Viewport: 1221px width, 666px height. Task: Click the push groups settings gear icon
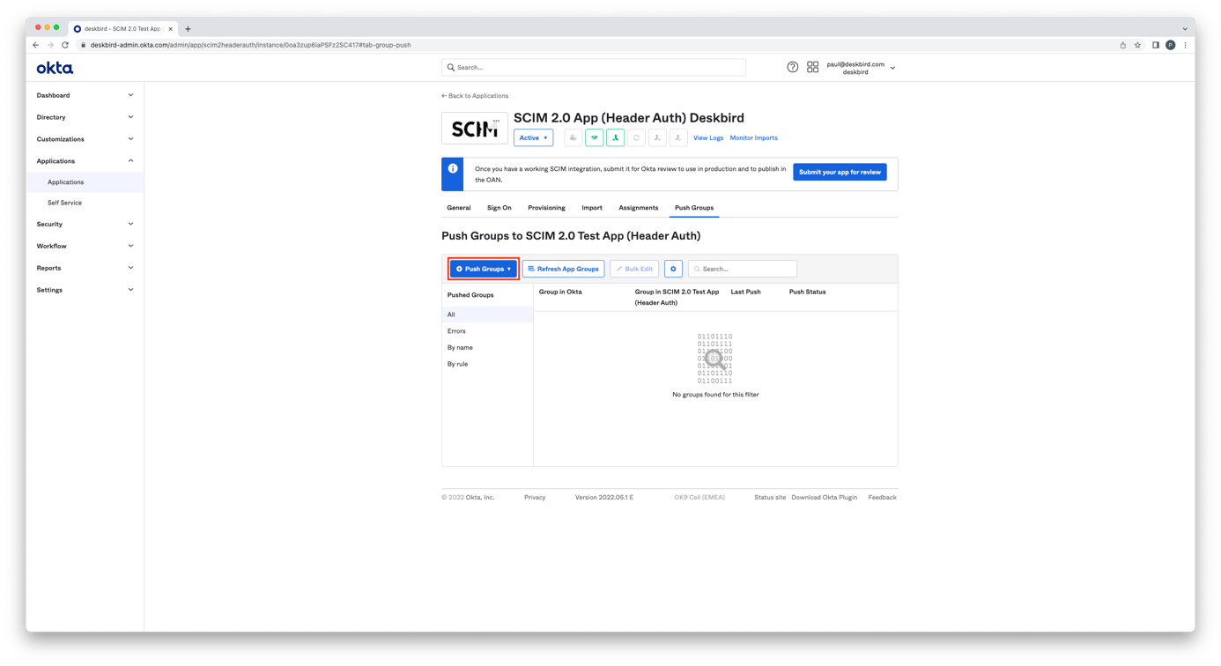click(x=673, y=269)
